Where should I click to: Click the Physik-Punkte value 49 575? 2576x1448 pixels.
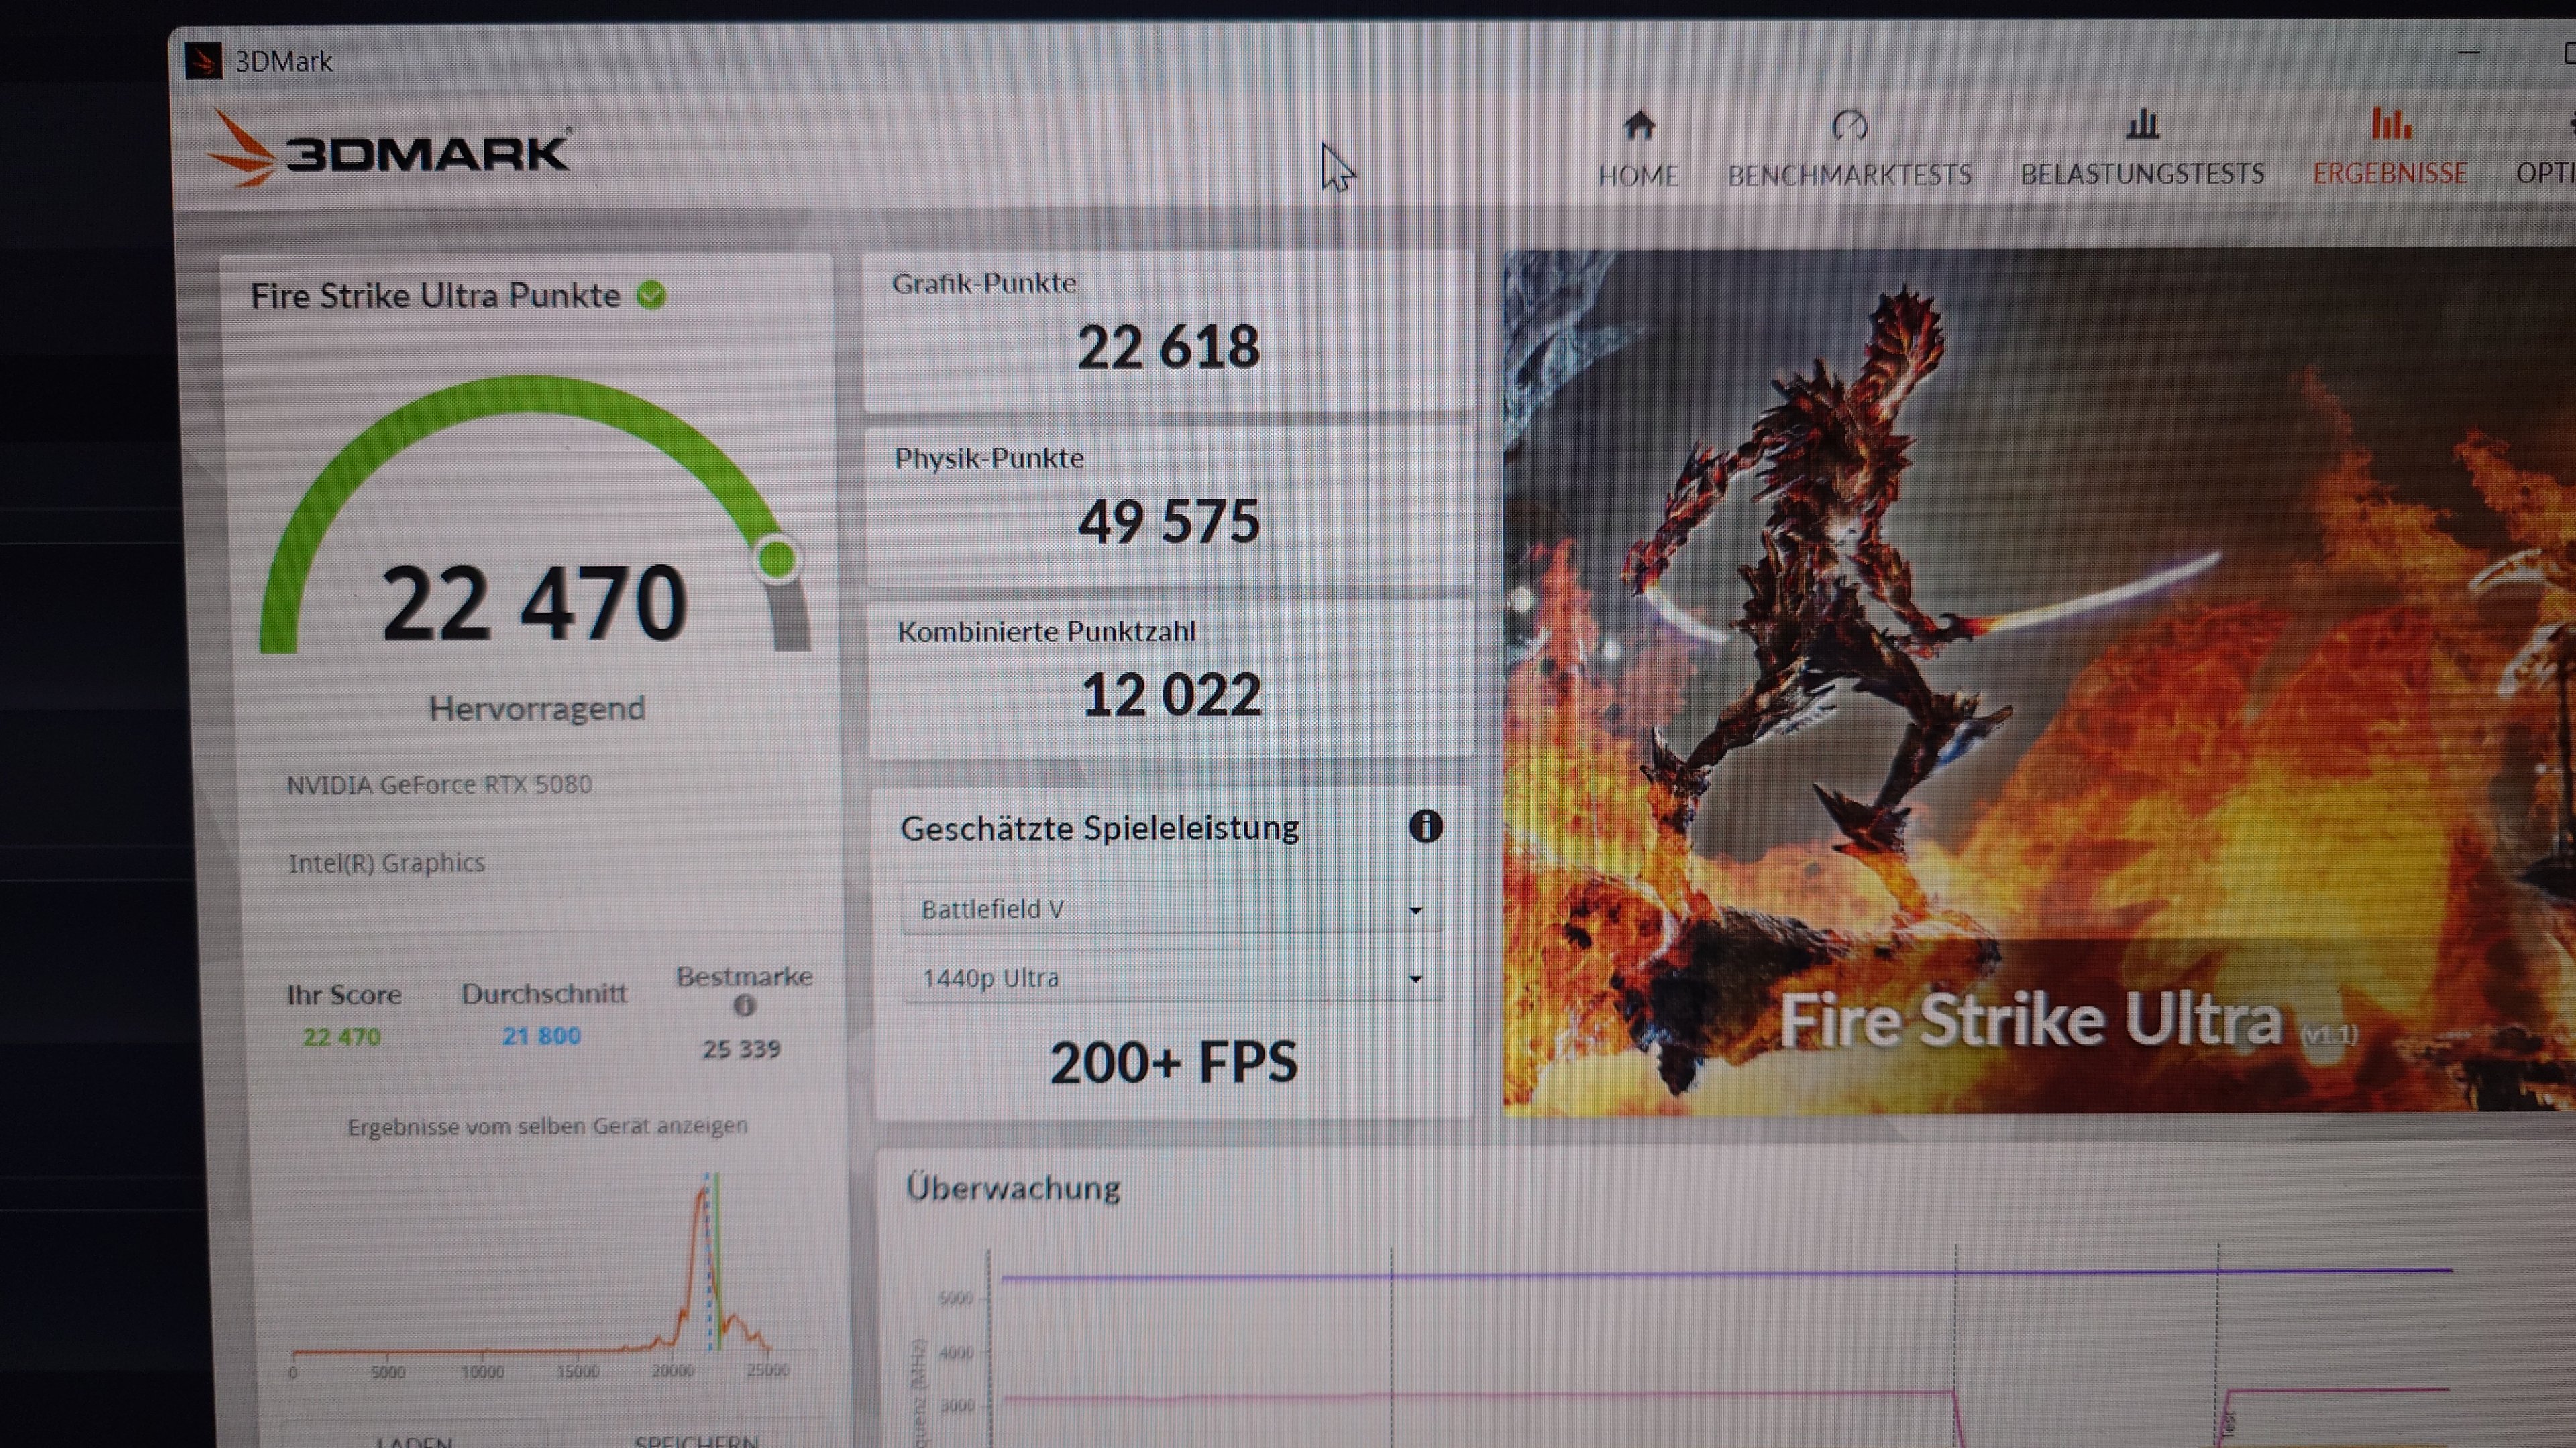(x=1169, y=522)
